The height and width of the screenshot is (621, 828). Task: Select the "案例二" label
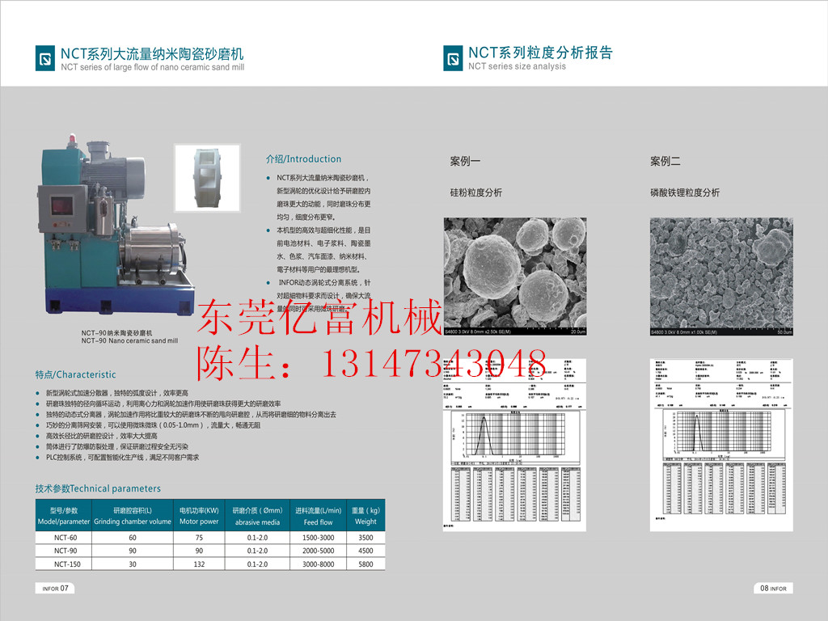tap(665, 161)
